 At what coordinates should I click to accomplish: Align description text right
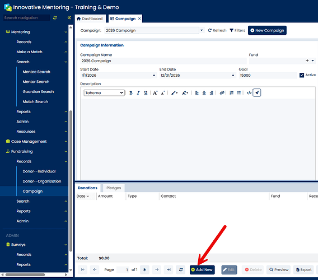pyautogui.click(x=211, y=93)
